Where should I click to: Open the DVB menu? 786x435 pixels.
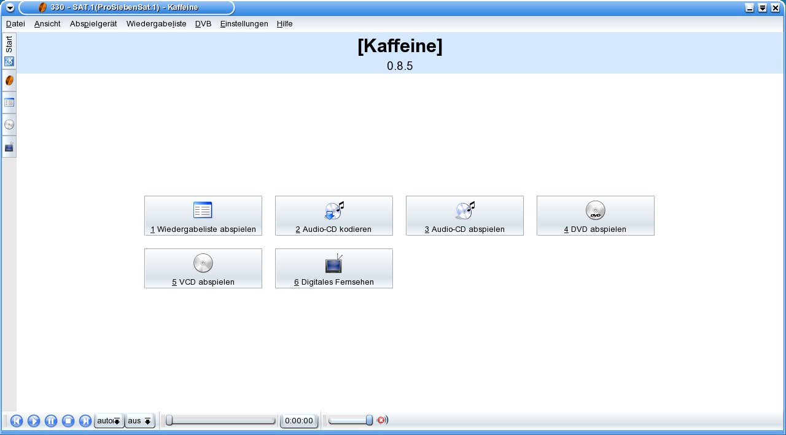pos(203,24)
